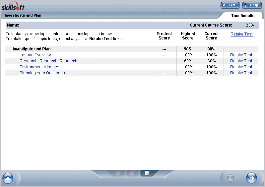265x187 pixels.
Task: Open Help from the top bar
Action: 252,5
